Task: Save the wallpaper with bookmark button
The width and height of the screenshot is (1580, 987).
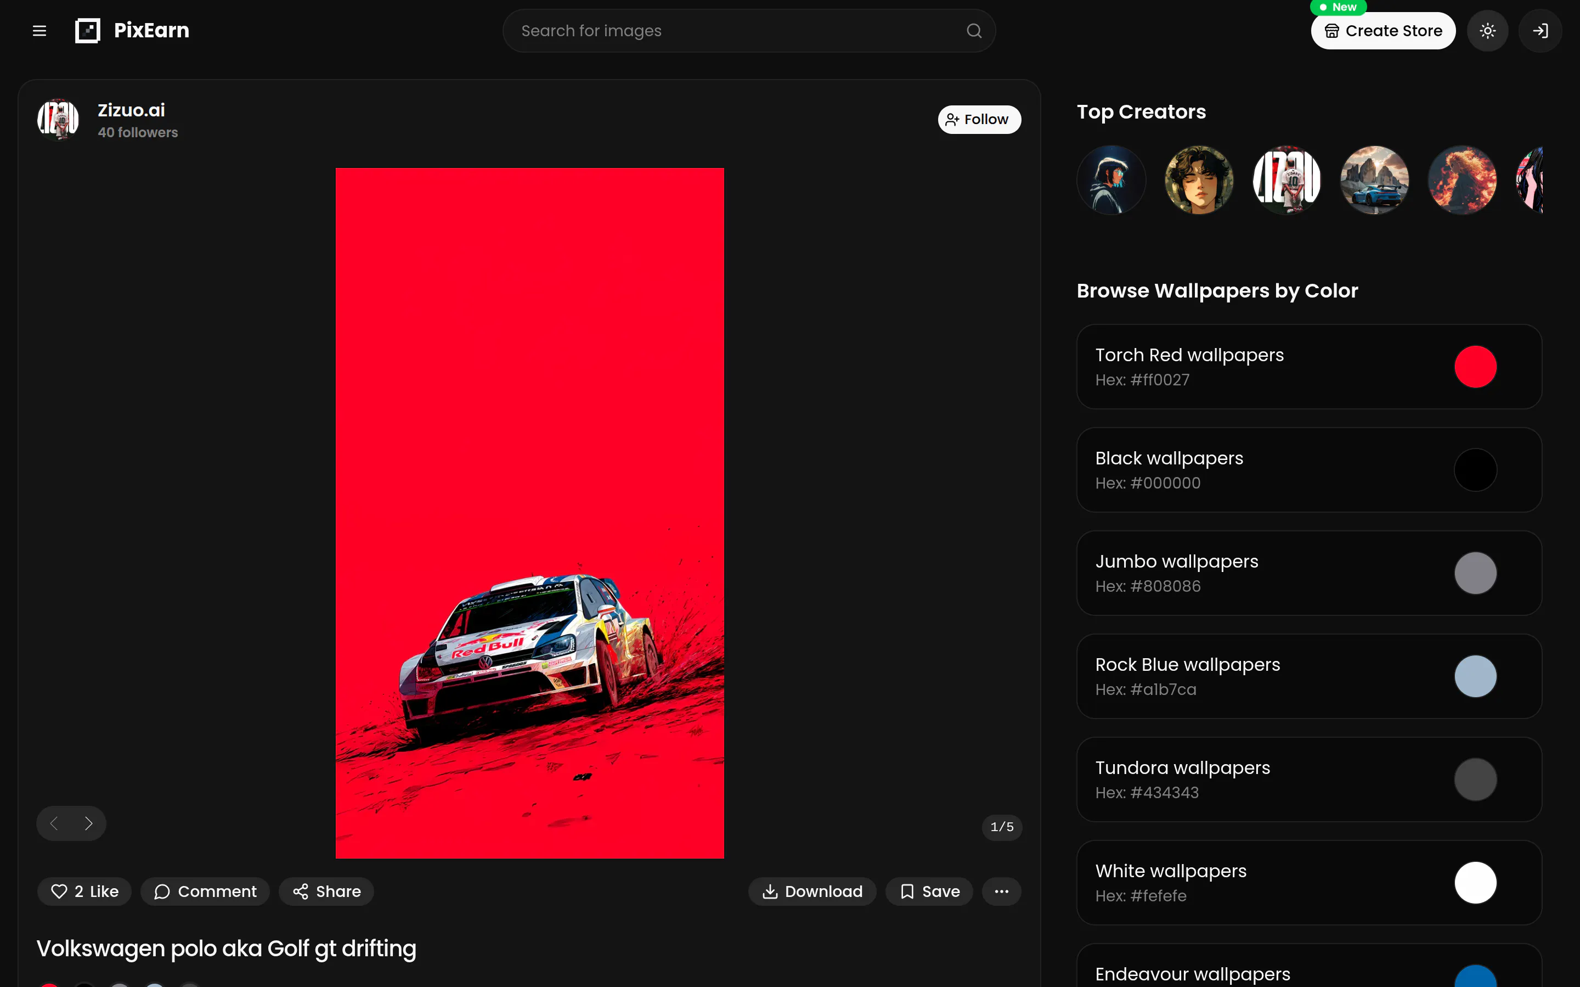Action: click(x=929, y=891)
